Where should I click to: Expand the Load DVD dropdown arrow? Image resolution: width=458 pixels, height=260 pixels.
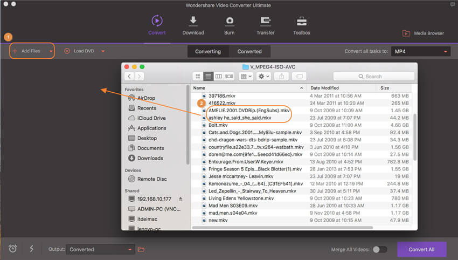(x=103, y=51)
